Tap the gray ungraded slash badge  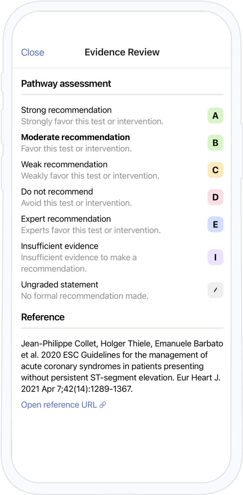point(215,290)
